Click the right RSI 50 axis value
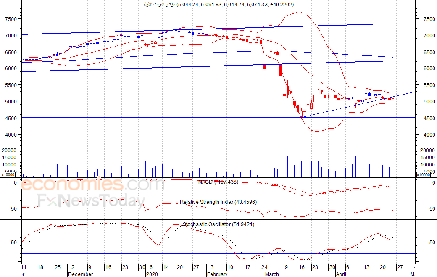The width and height of the screenshot is (437, 277). click(x=432, y=209)
